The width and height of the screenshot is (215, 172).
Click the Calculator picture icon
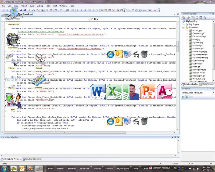(x=38, y=81)
